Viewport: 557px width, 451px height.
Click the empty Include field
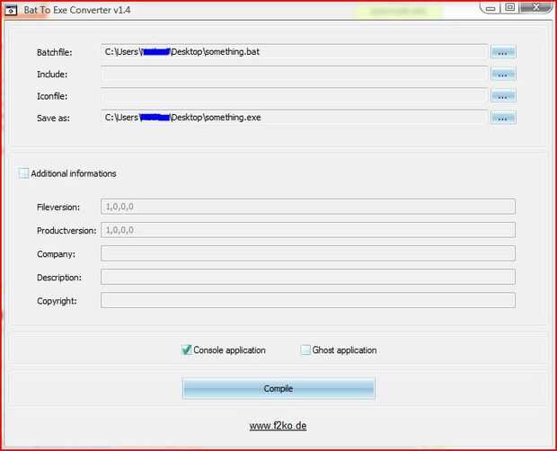tap(294, 74)
